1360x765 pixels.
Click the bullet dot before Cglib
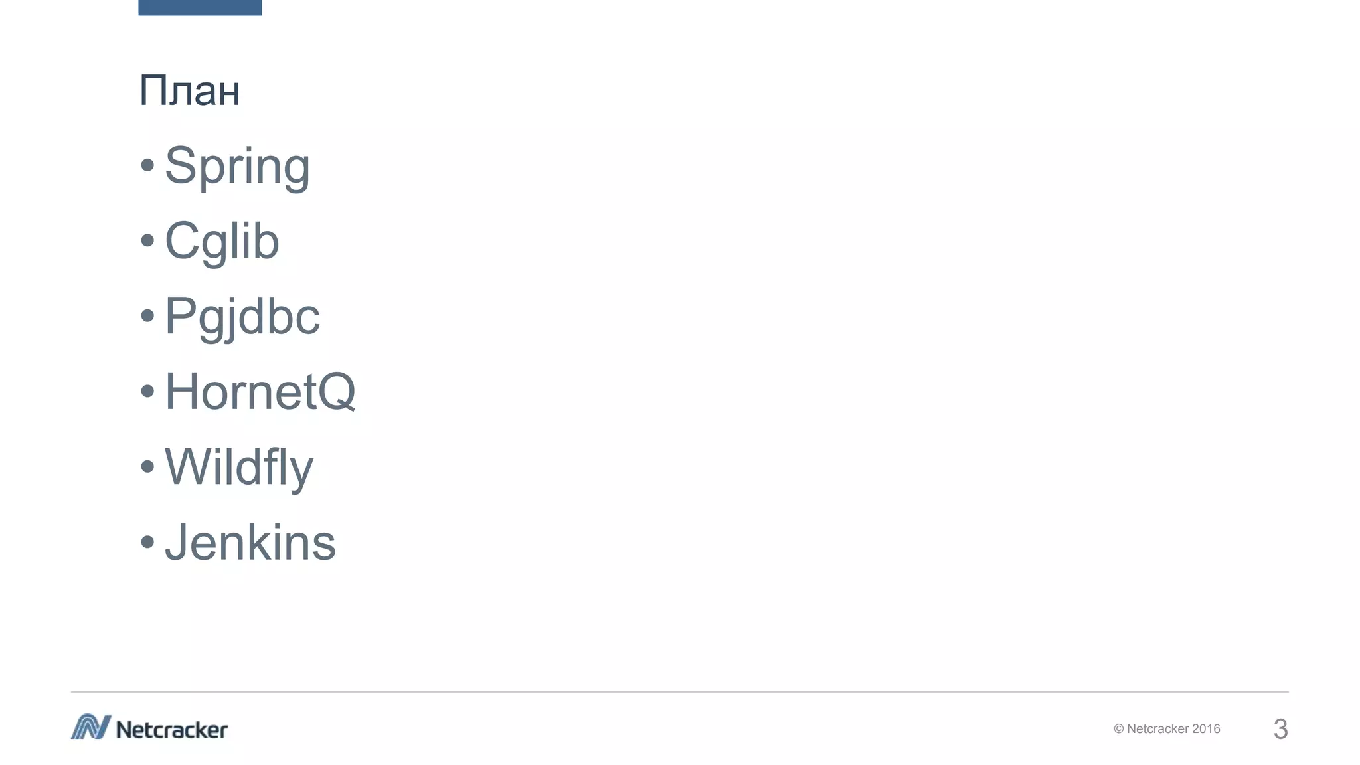click(x=147, y=240)
